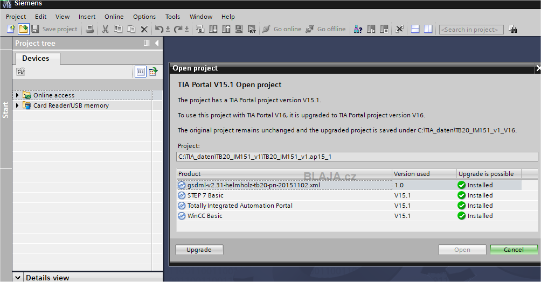Click the Project path field

[x=357, y=157]
